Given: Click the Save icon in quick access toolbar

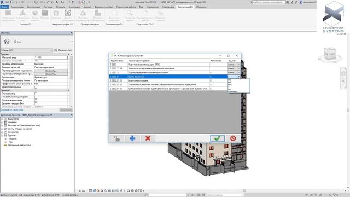Looking at the screenshot, I should pyautogui.click(x=11, y=2).
